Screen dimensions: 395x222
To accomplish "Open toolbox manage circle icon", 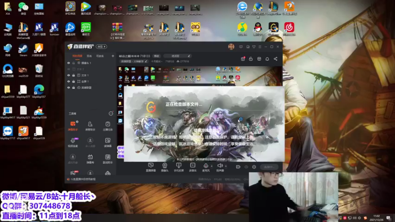I will coord(111,113).
